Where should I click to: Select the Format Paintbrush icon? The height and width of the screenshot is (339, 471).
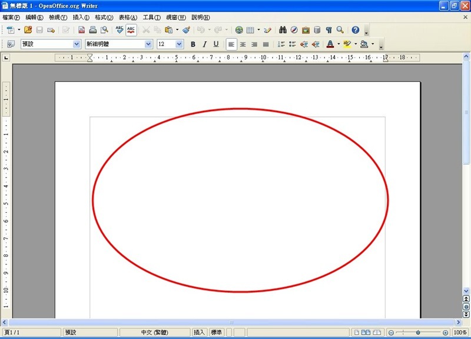pyautogui.click(x=186, y=30)
